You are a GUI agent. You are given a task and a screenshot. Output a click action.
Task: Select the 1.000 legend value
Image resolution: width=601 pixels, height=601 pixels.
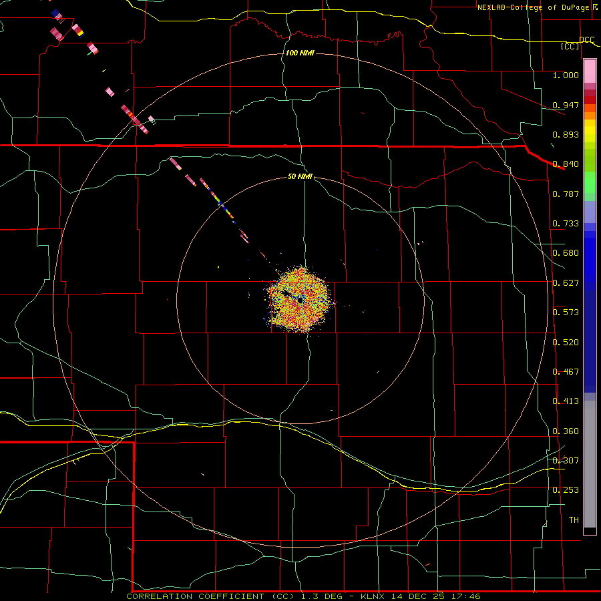click(x=566, y=75)
